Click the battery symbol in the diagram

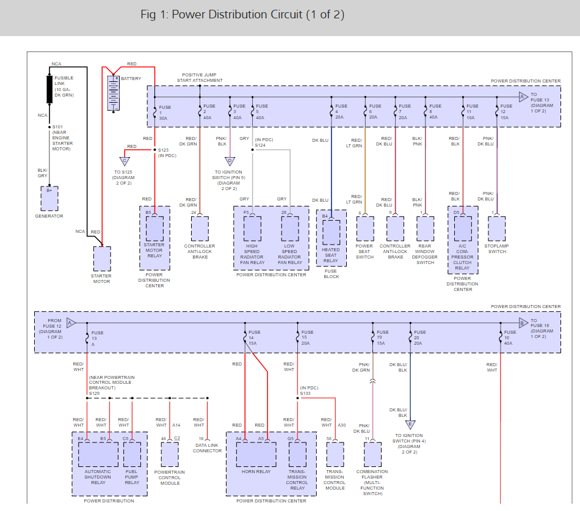point(114,93)
